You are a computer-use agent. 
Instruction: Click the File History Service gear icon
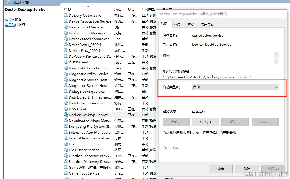66,150
